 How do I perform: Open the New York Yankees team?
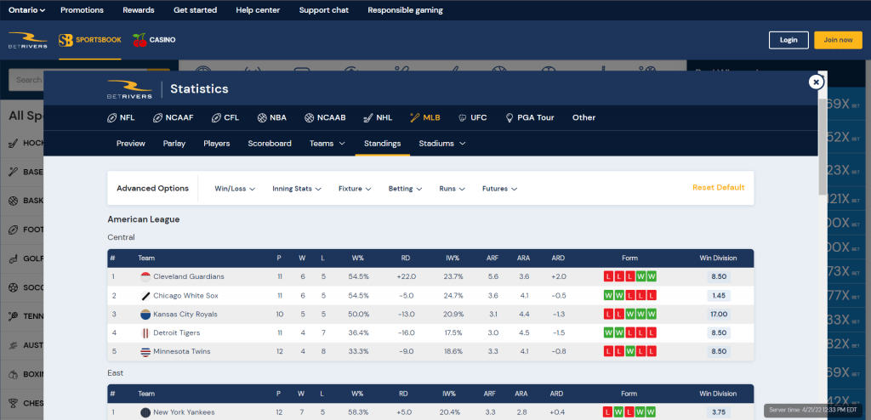tap(184, 412)
